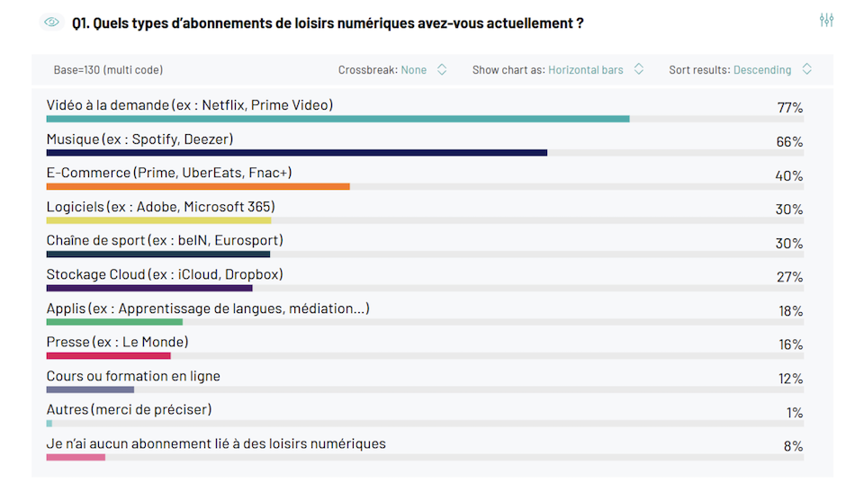The width and height of the screenshot is (864, 492).
Task: Change sort order from Descending
Action: [762, 70]
